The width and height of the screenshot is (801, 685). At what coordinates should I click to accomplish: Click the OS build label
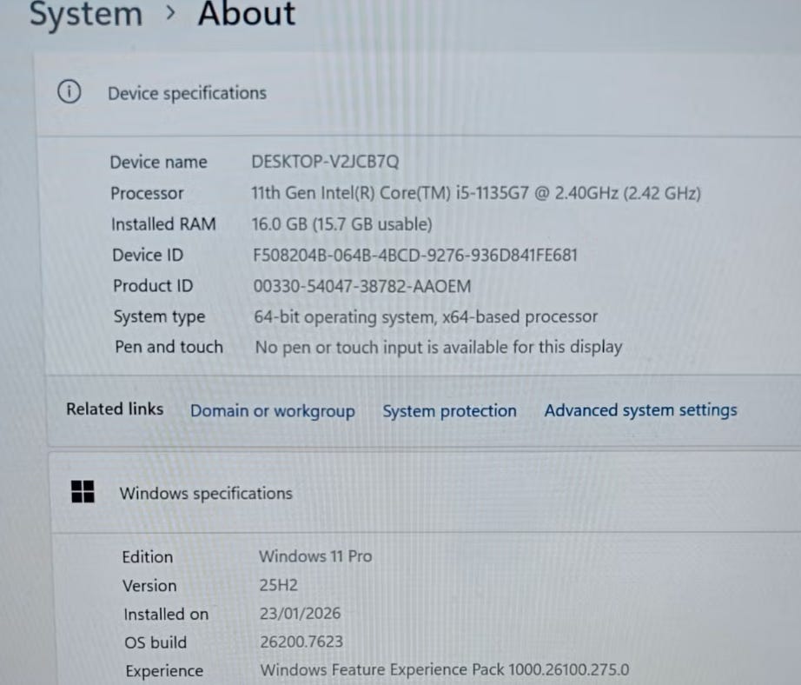[156, 642]
